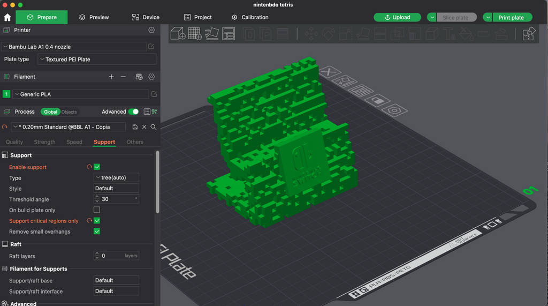Uncheck Remove small overhangs
The width and height of the screenshot is (548, 306).
click(x=97, y=232)
